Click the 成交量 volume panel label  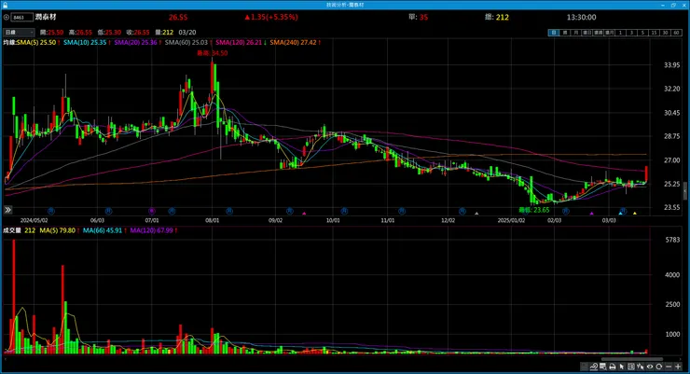12,230
